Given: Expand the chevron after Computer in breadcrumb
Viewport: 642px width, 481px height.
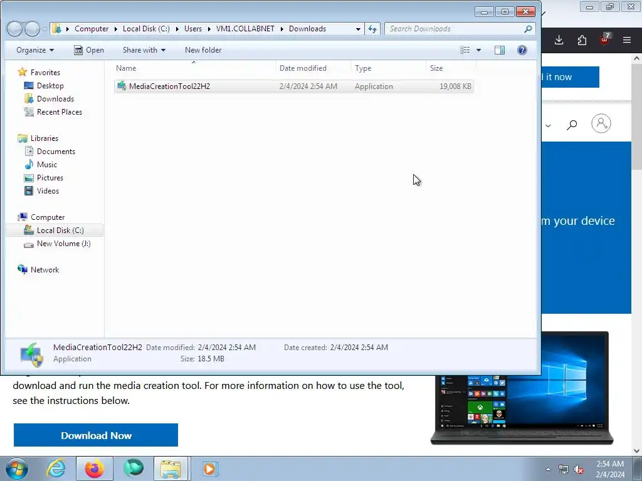Looking at the screenshot, I should click(116, 29).
